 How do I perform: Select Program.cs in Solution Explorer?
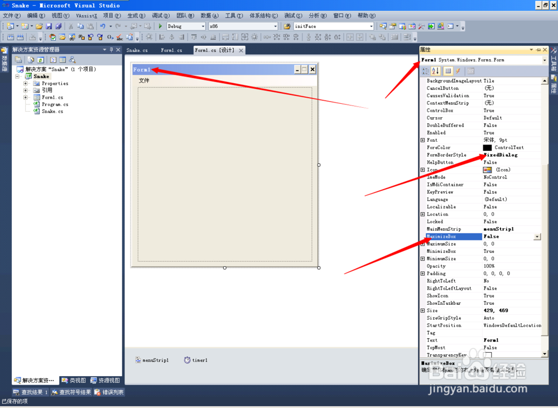coord(55,104)
